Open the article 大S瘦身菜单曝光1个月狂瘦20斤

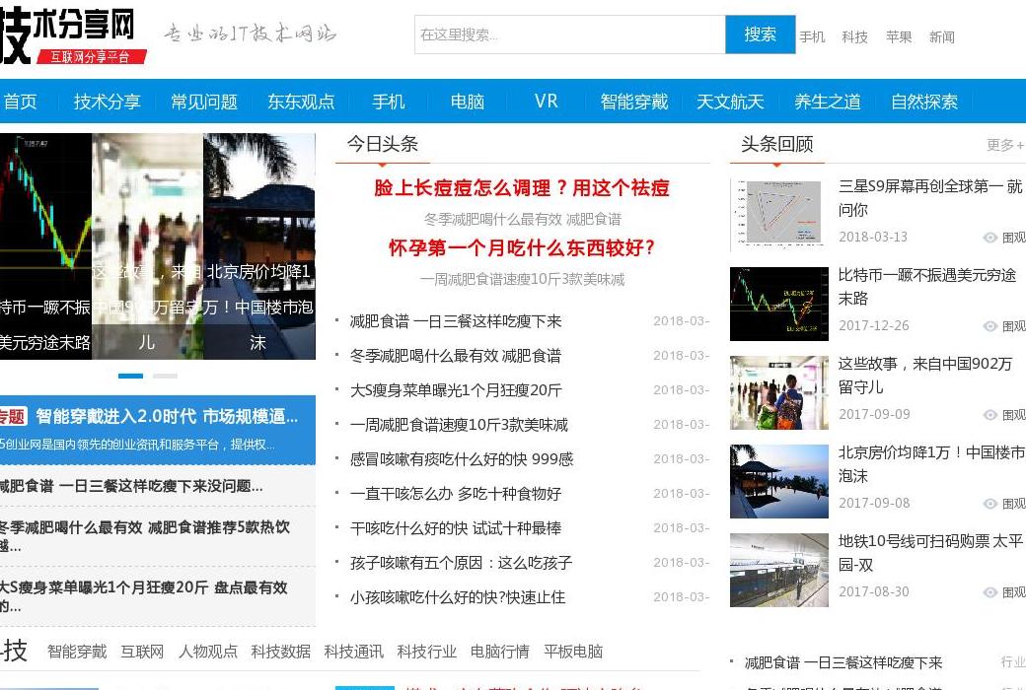tap(456, 390)
